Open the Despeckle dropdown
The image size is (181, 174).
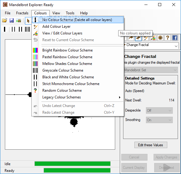[x=159, y=111]
